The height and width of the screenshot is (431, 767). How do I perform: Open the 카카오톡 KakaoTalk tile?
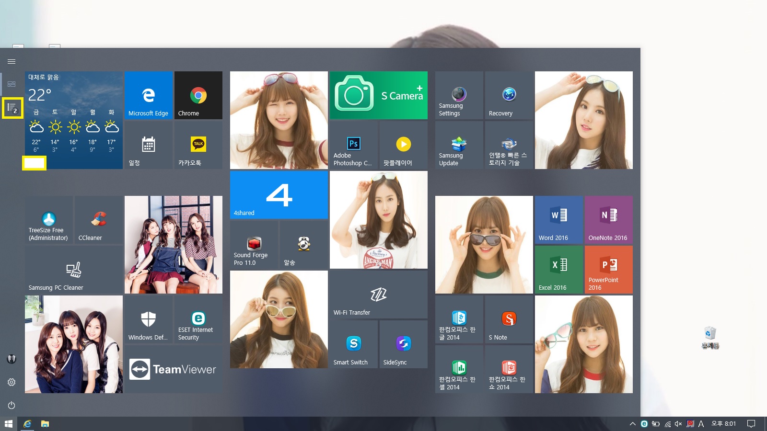198,145
